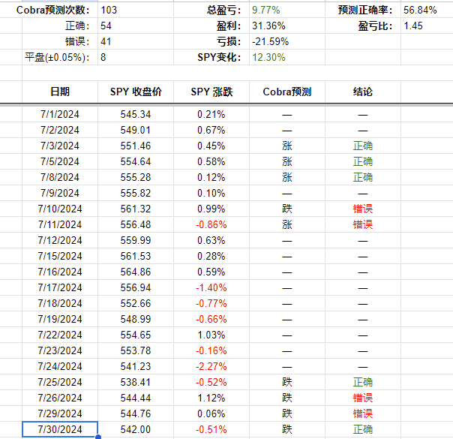
Task: Select the SPY 涨跌 column header
Action: click(x=211, y=92)
